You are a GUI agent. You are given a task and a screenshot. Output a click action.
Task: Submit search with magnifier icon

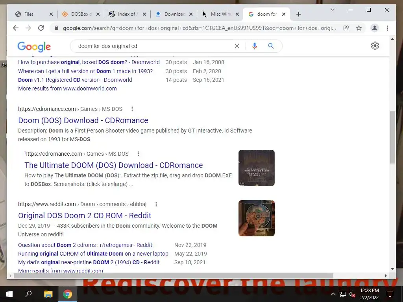[271, 46]
